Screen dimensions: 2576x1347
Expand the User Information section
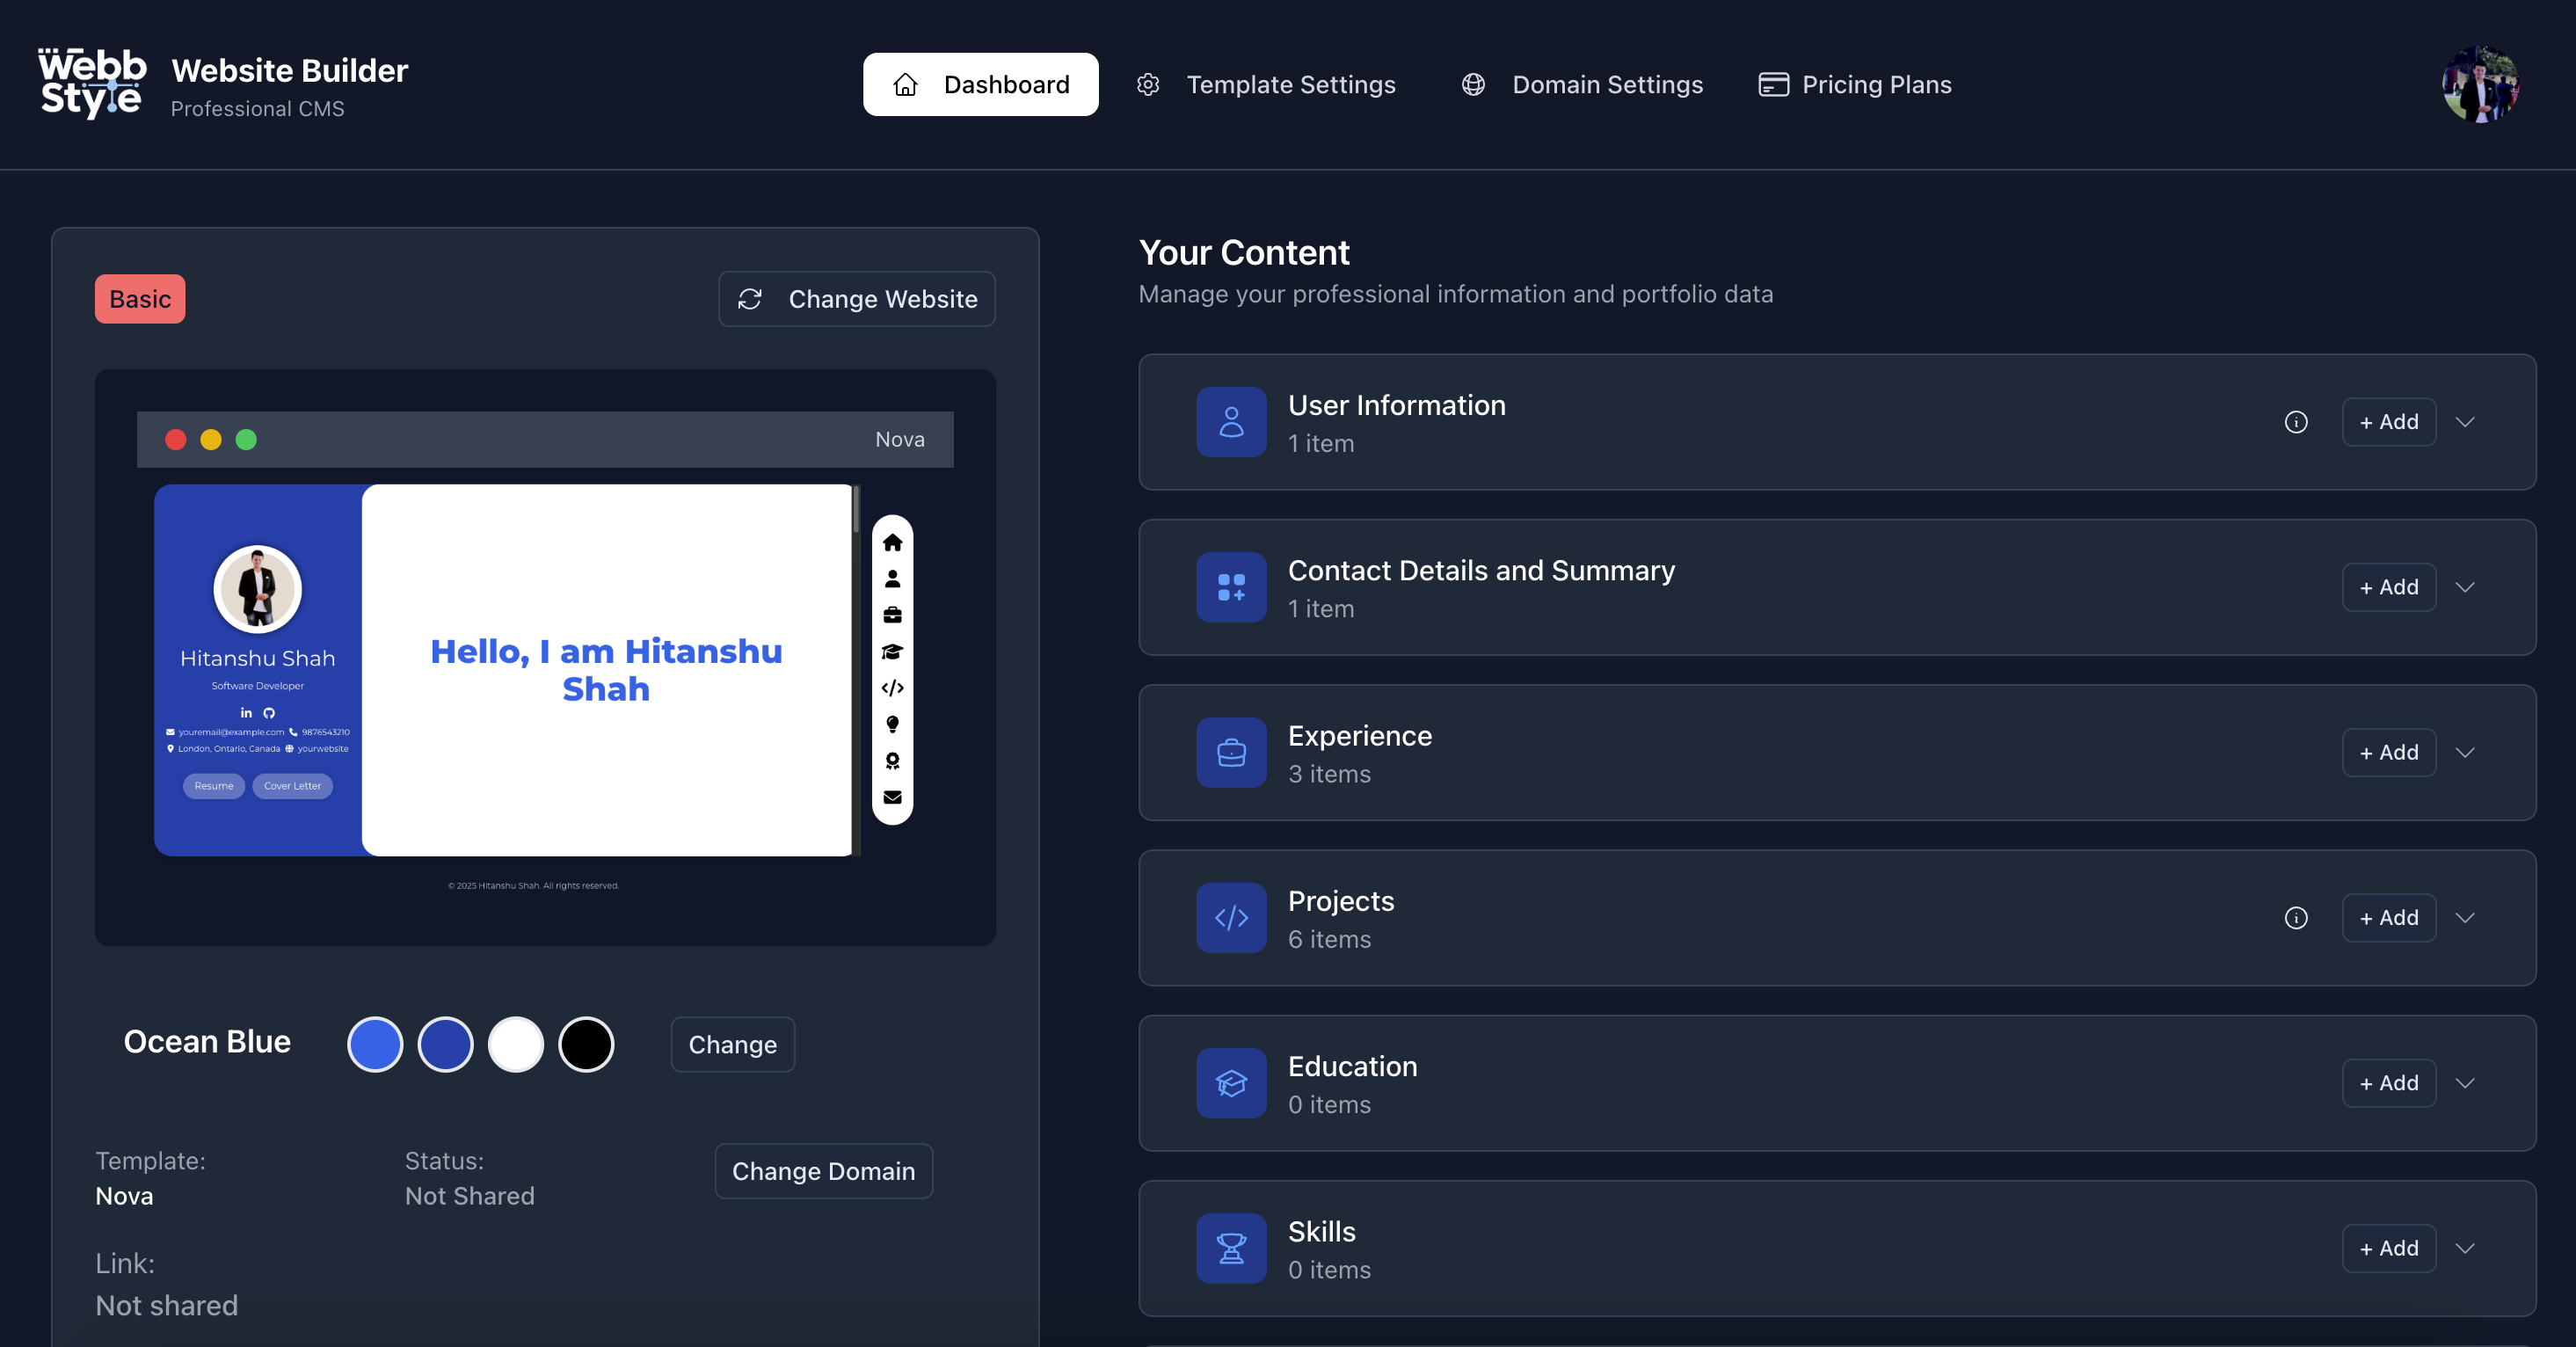pos(2465,422)
